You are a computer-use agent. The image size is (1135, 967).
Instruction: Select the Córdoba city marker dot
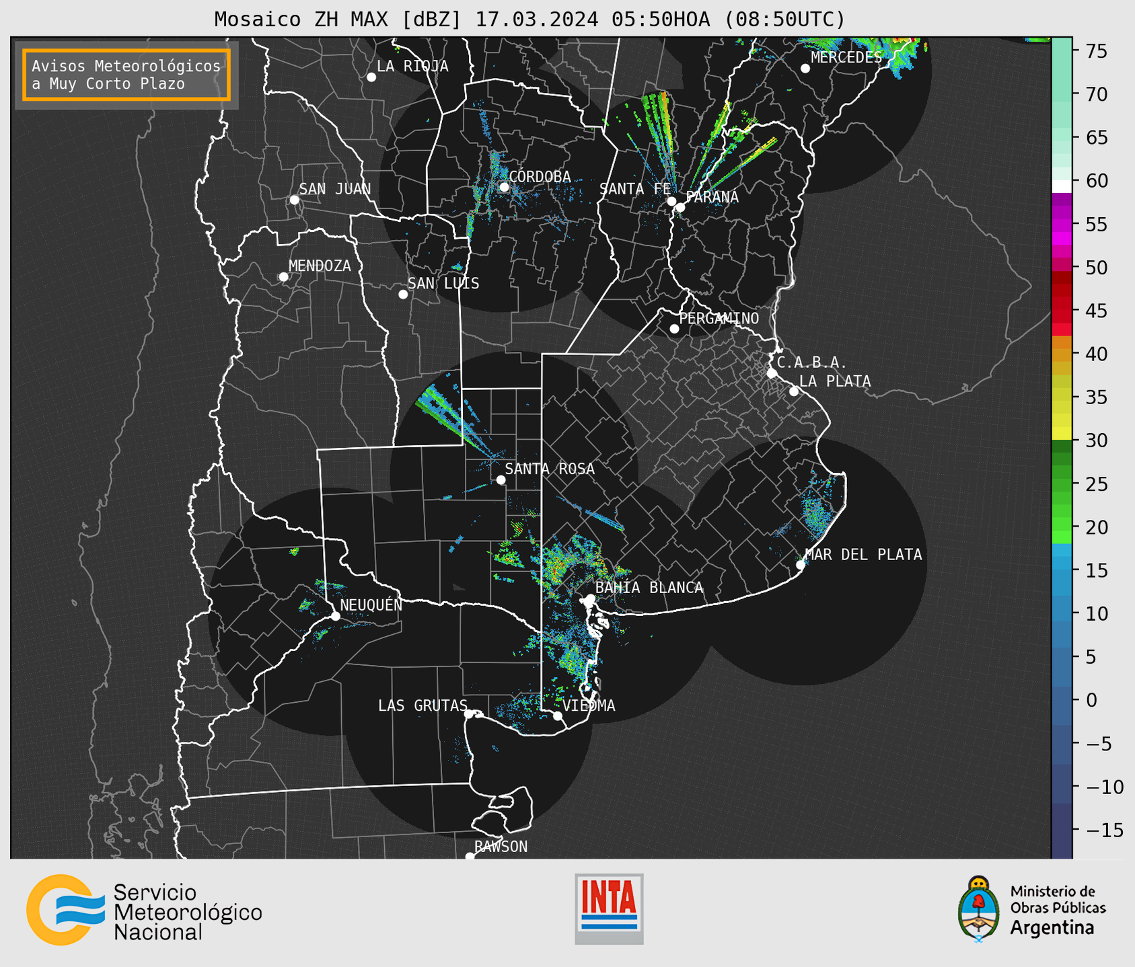504,187
